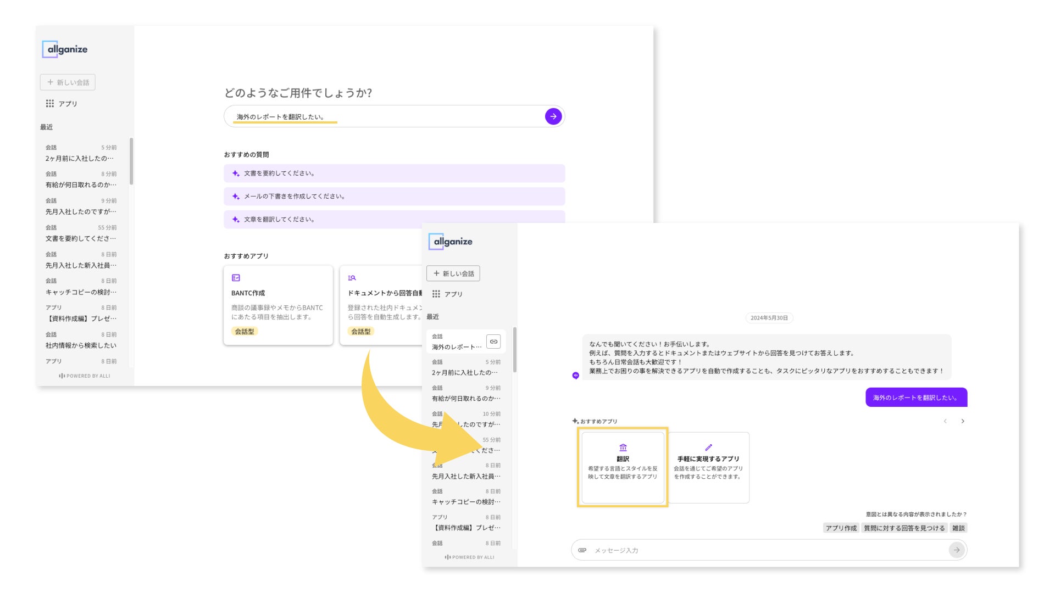Screen dimensions: 1055x593
Task: Choose the アプリ作成 suggestion chip
Action: coord(841,528)
